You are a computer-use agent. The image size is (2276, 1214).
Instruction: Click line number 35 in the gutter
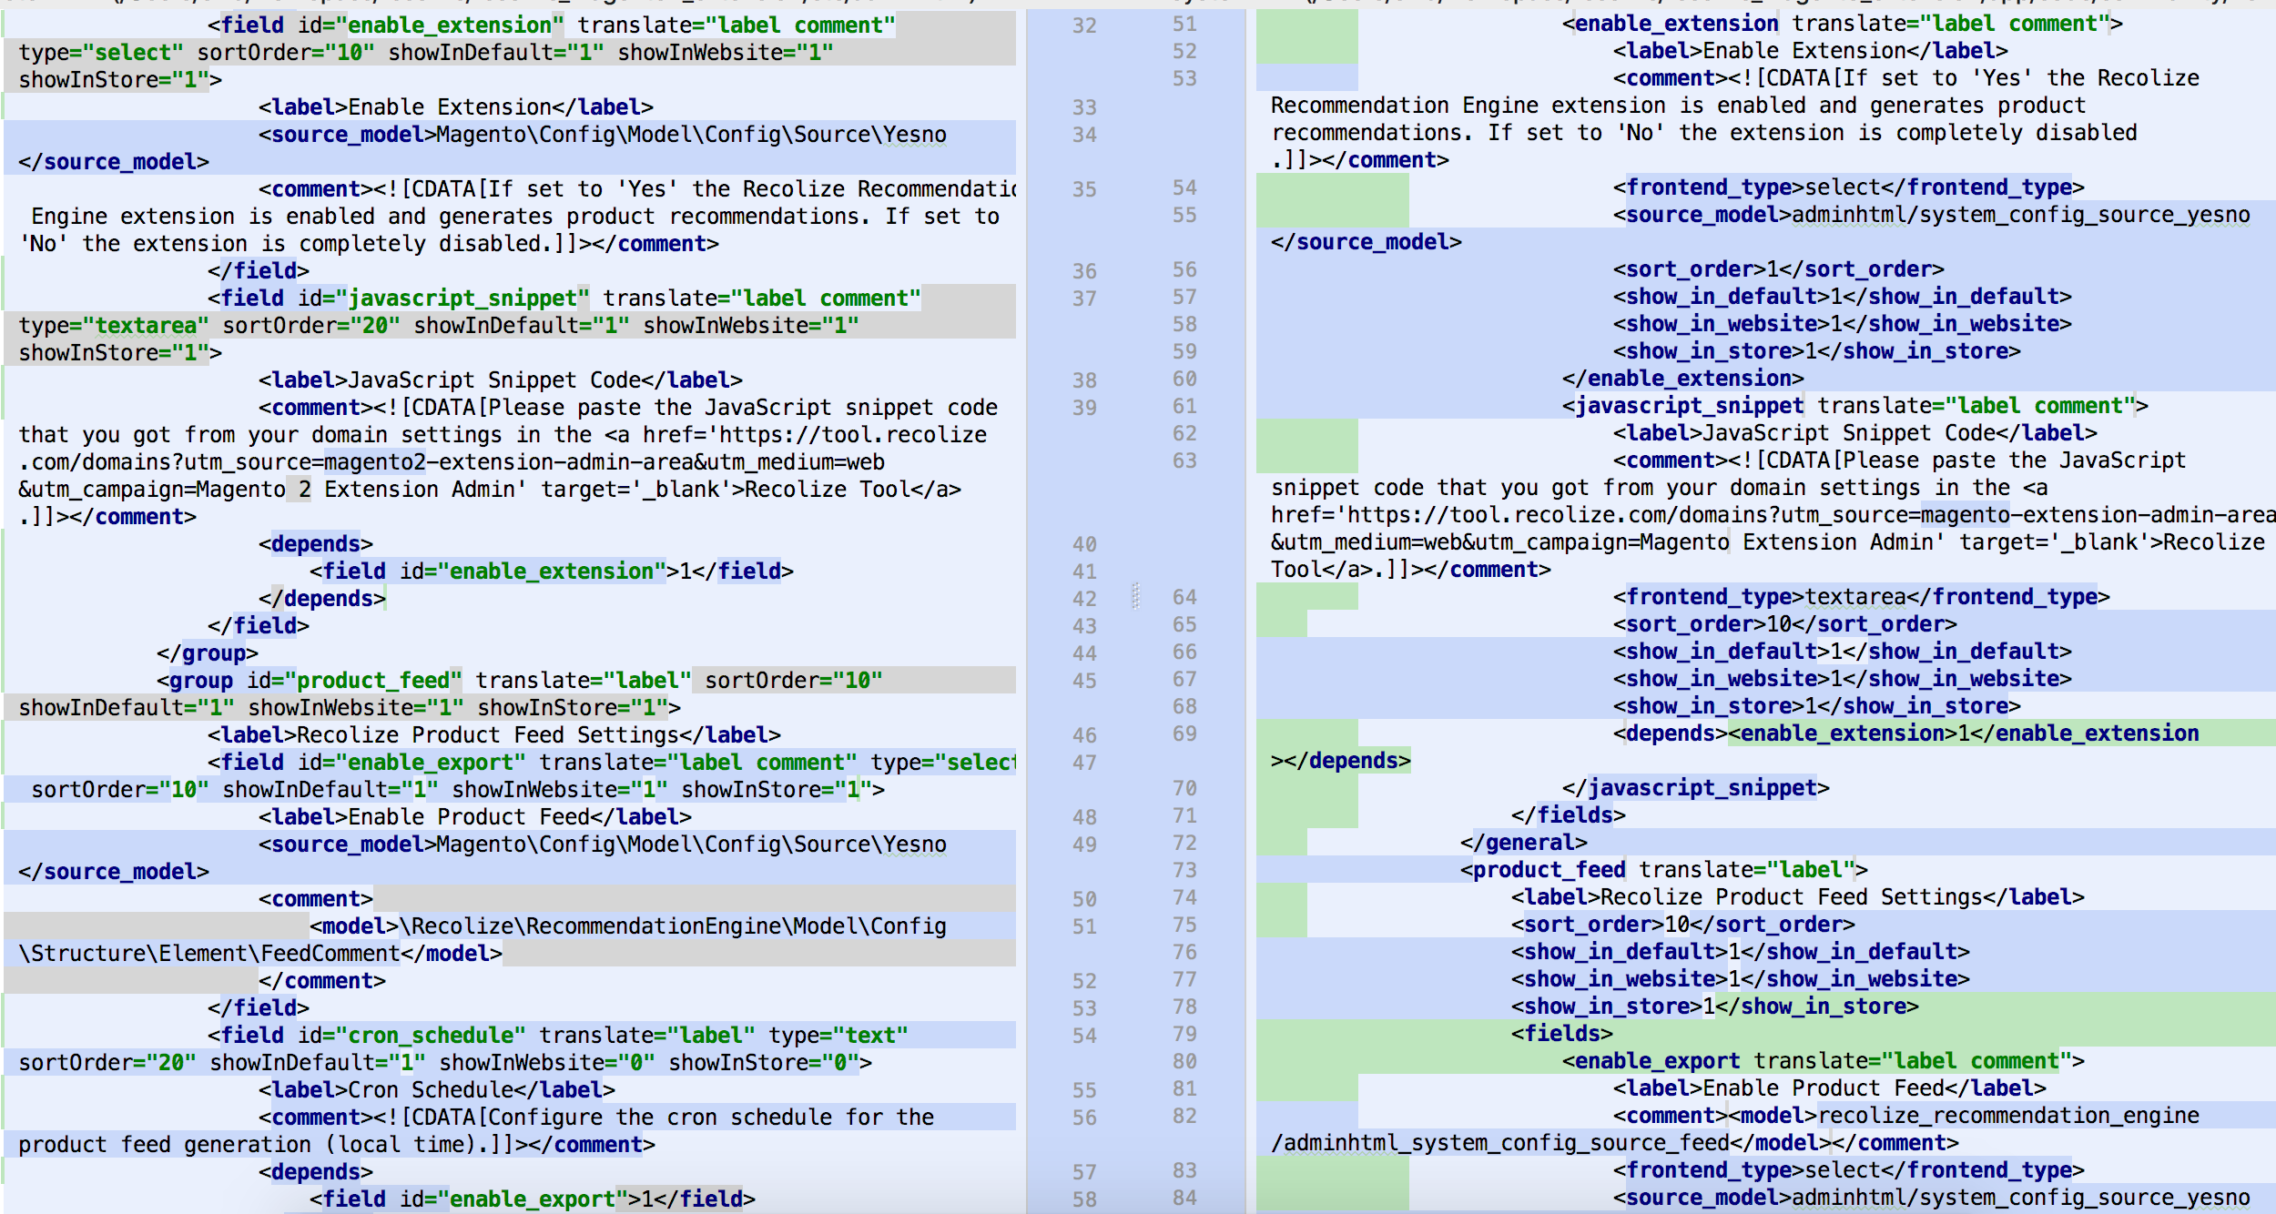pyautogui.click(x=1083, y=189)
